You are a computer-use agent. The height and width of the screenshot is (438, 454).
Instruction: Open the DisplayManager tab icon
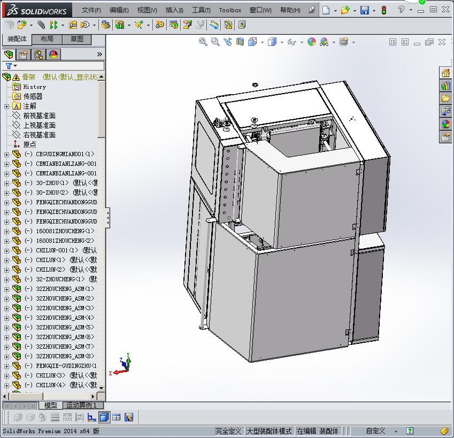tap(53, 55)
